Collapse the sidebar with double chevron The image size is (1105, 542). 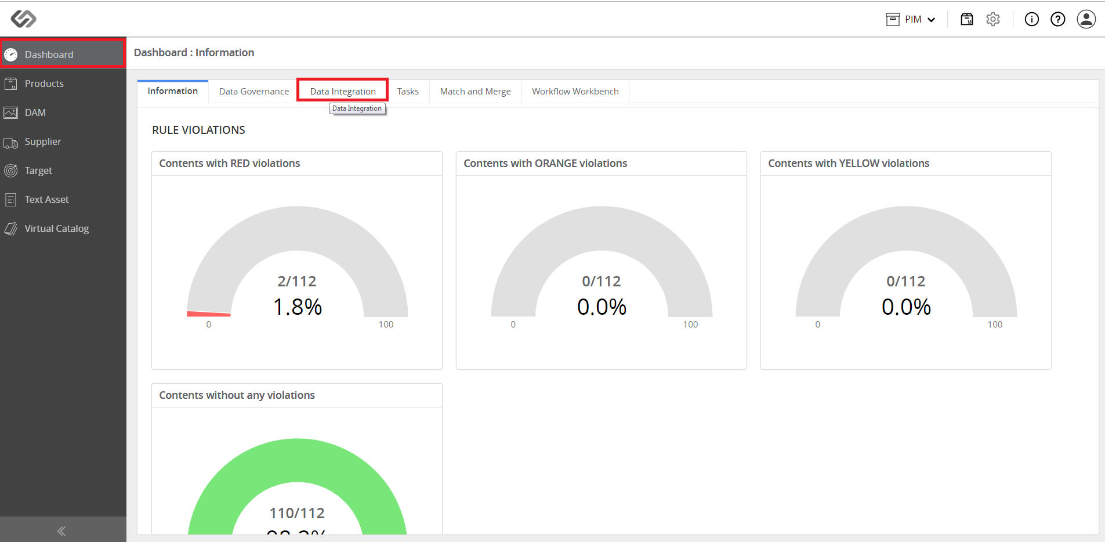click(x=61, y=530)
